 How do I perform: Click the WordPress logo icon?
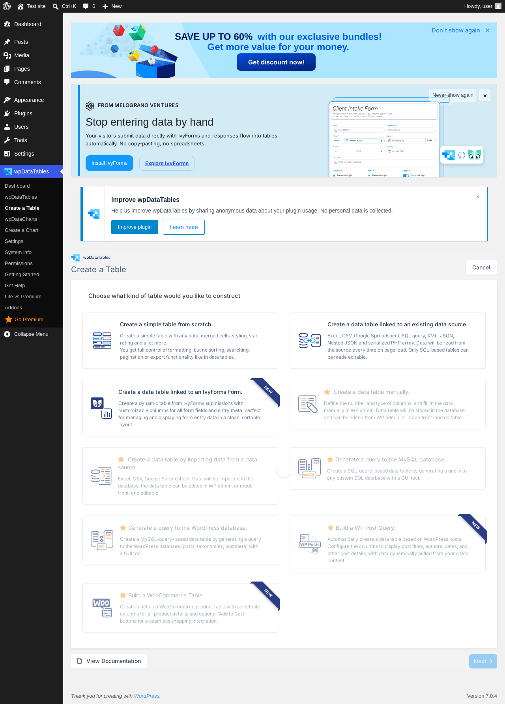pyautogui.click(x=7, y=6)
